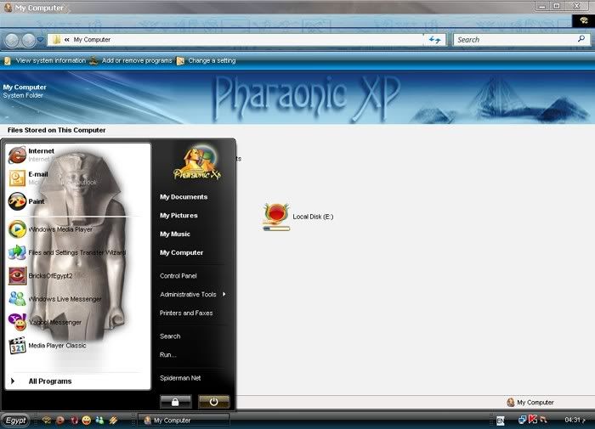
Task: Expand Administrative Tools submenu arrow
Action: pyautogui.click(x=224, y=294)
